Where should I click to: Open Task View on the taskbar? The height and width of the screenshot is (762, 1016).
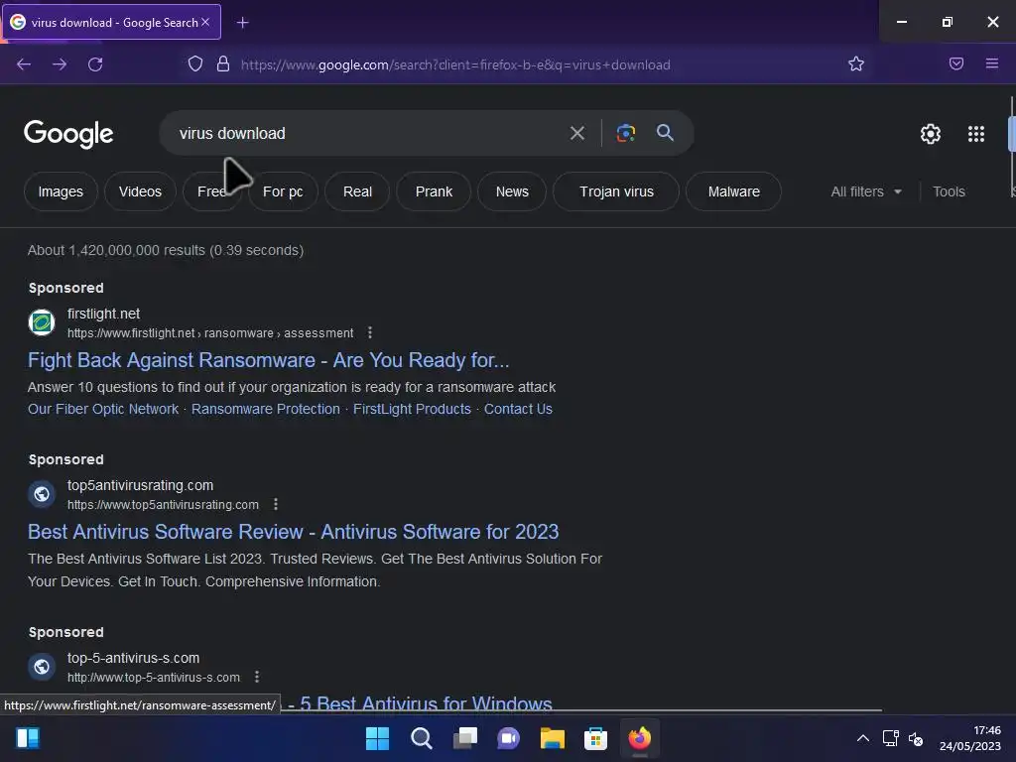(x=464, y=738)
